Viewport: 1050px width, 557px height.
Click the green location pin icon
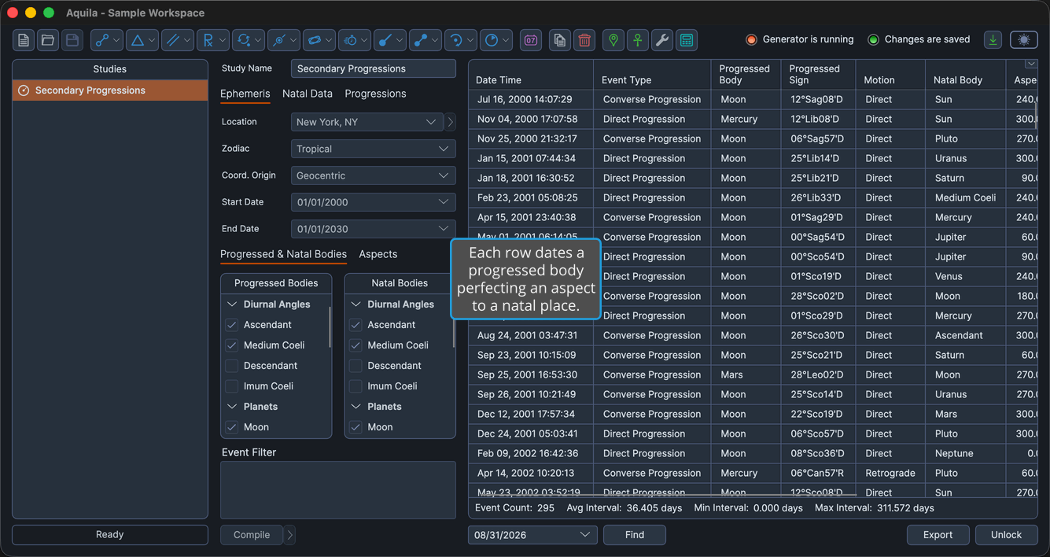(613, 40)
